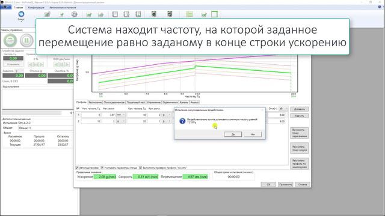385x216 pixels.
Task: Toggle the Автоподстановка checkbox
Action: [x=77, y=168]
